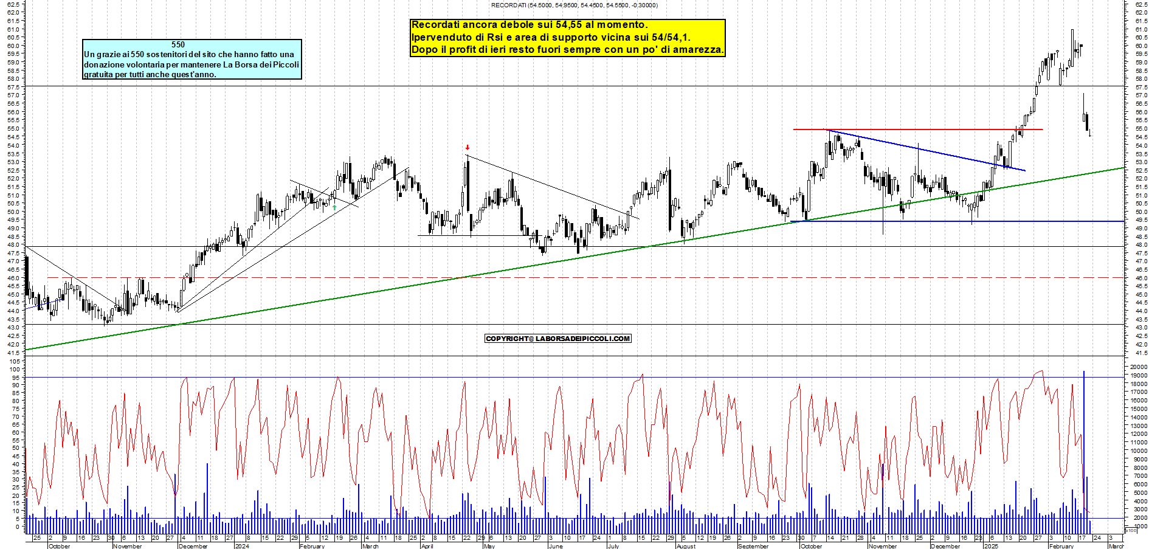Click the small green up arrow marker in February
The width and height of the screenshot is (1149, 549).
(334, 207)
